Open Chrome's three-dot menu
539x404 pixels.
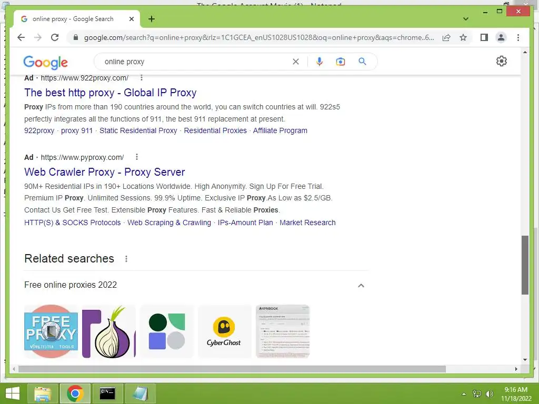[518, 37]
